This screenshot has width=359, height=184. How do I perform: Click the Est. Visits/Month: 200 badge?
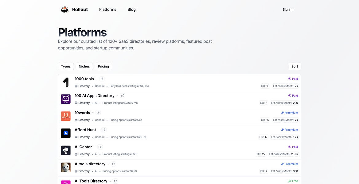click(x=285, y=103)
